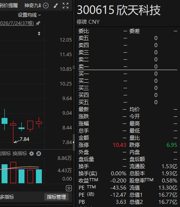Select the 跌停 price 6.95
The height and width of the screenshot is (207, 180).
pyautogui.click(x=172, y=145)
